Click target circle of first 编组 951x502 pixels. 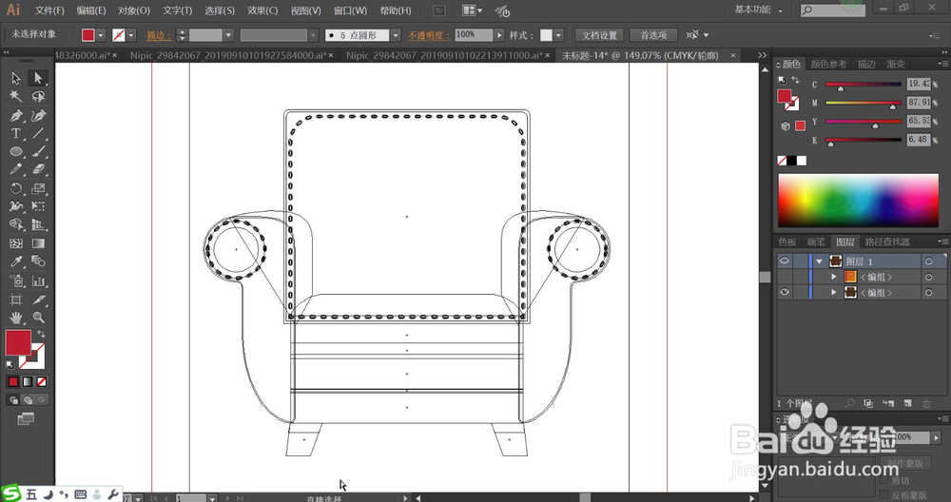(x=928, y=277)
